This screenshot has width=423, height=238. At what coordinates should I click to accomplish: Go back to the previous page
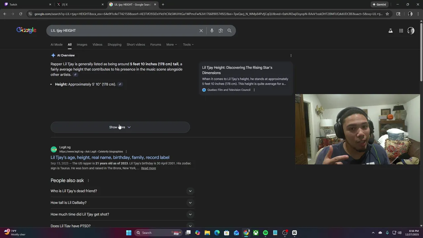coord(5,14)
